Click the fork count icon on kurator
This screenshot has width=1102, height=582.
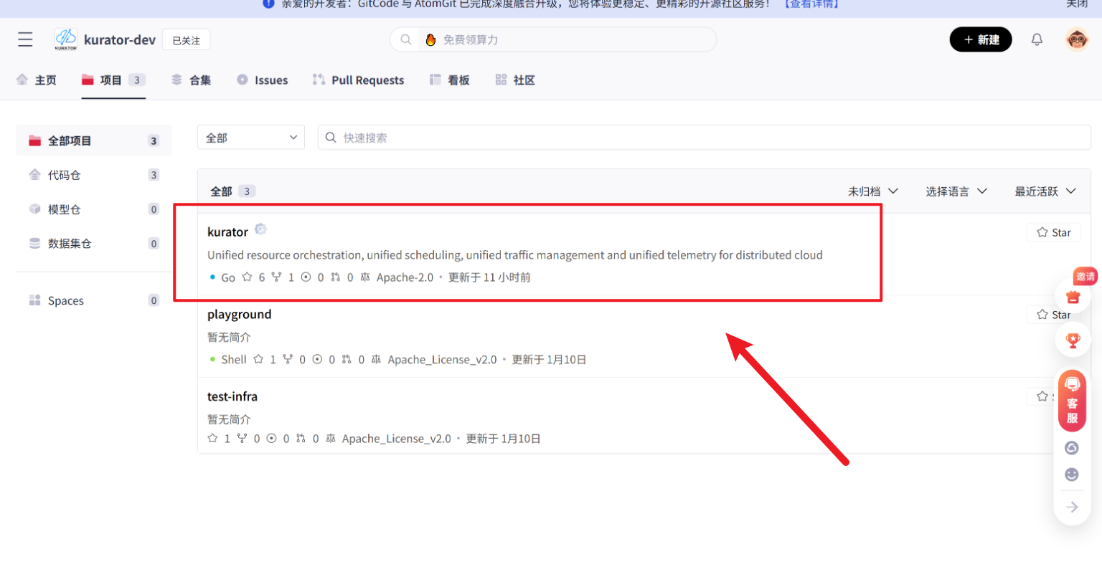(x=276, y=277)
